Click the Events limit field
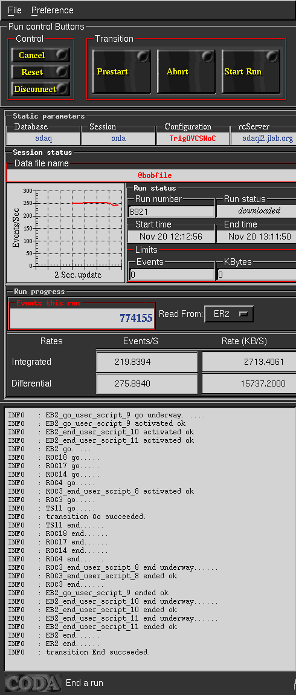 [x=171, y=275]
